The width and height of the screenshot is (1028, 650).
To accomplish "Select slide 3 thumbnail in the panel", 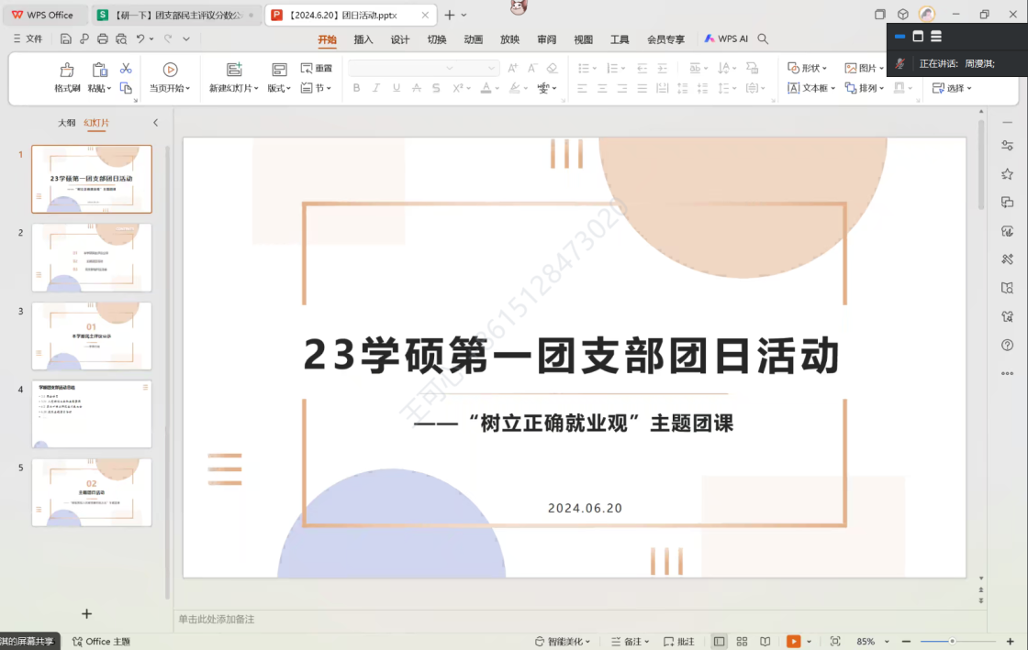I will [x=92, y=336].
